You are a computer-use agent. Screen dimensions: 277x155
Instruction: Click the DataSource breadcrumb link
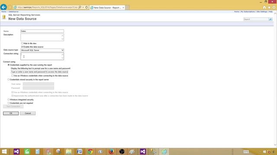click(13, 12)
